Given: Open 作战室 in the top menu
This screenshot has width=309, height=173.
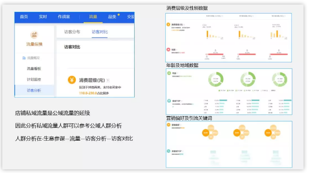Looking at the screenshot, I should 64,17.
